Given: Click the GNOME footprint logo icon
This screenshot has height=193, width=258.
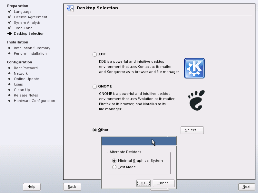Looking at the screenshot, I should [196, 100].
